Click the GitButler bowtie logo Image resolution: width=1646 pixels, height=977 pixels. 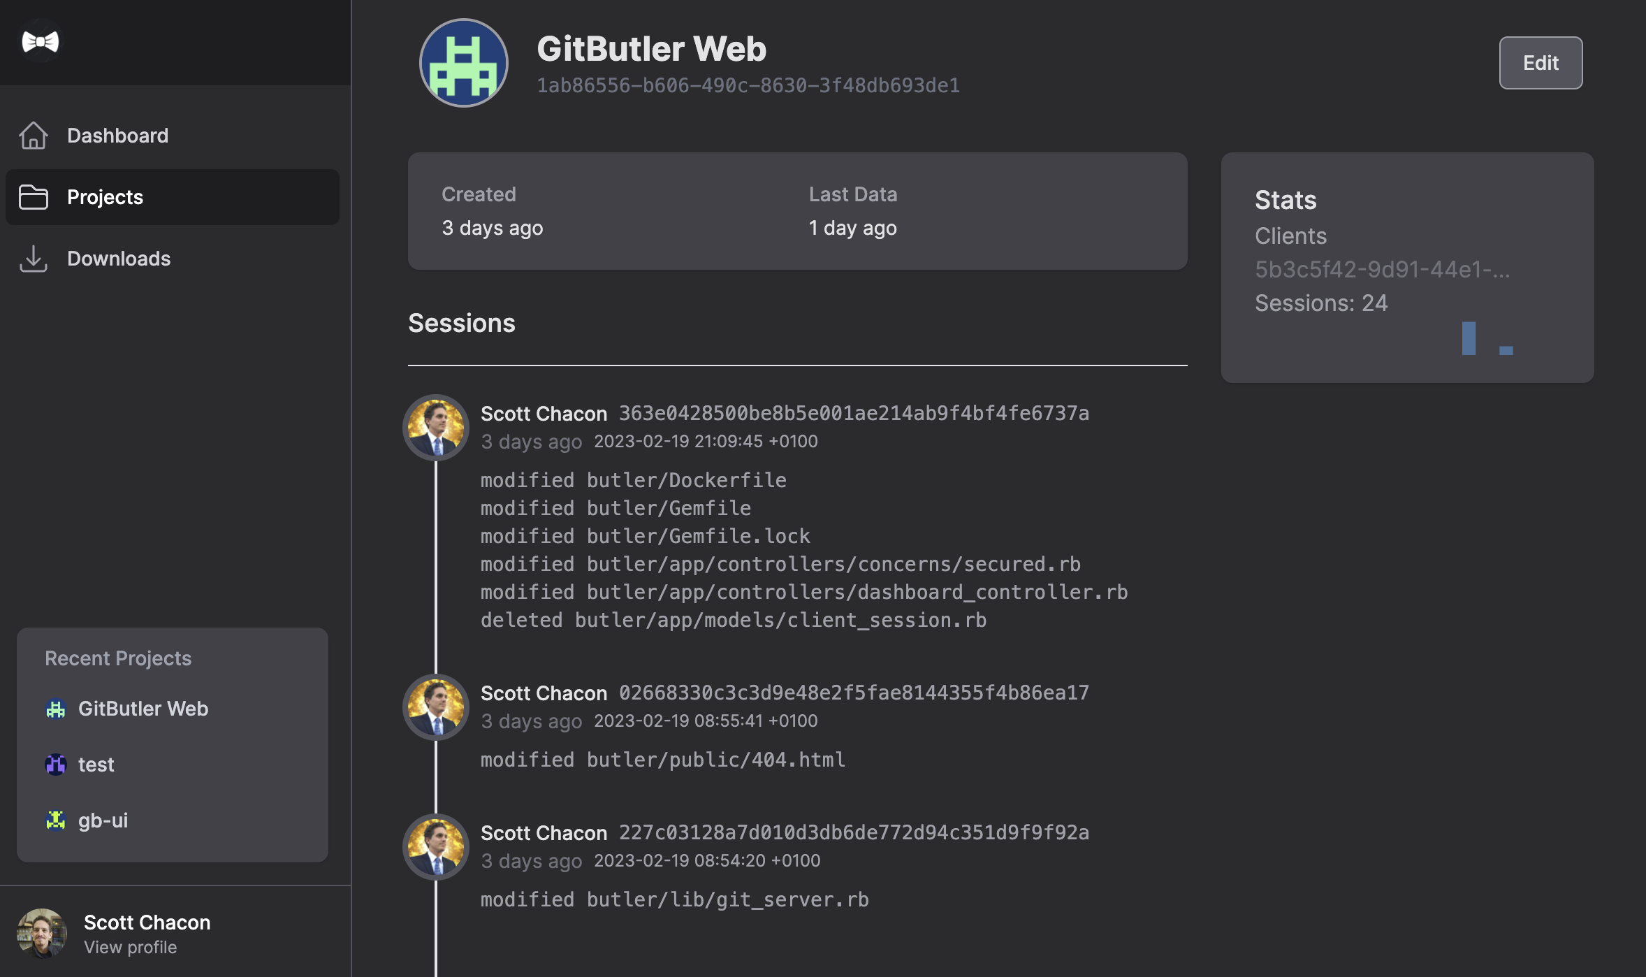pos(41,42)
